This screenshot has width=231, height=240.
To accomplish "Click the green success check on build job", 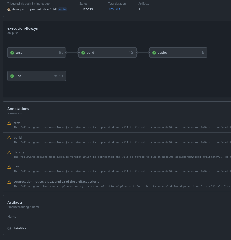I will tap(83, 53).
